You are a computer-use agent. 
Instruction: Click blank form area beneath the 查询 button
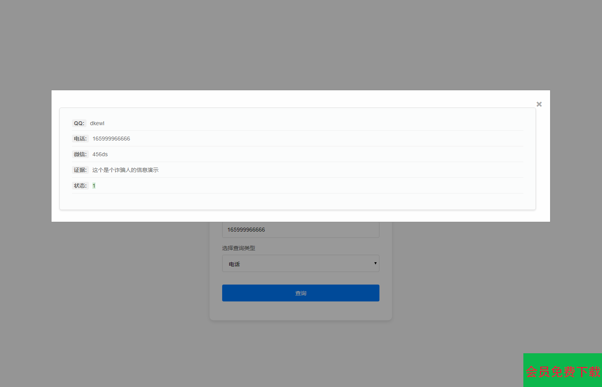[x=301, y=310]
